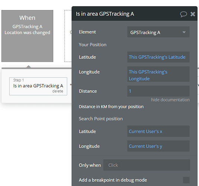Image resolution: width=199 pixels, height=186 pixels.
Task: Click the Element dropdown arrow
Action: pyautogui.click(x=184, y=32)
